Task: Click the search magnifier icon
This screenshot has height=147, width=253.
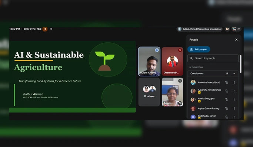Action: tap(191, 58)
